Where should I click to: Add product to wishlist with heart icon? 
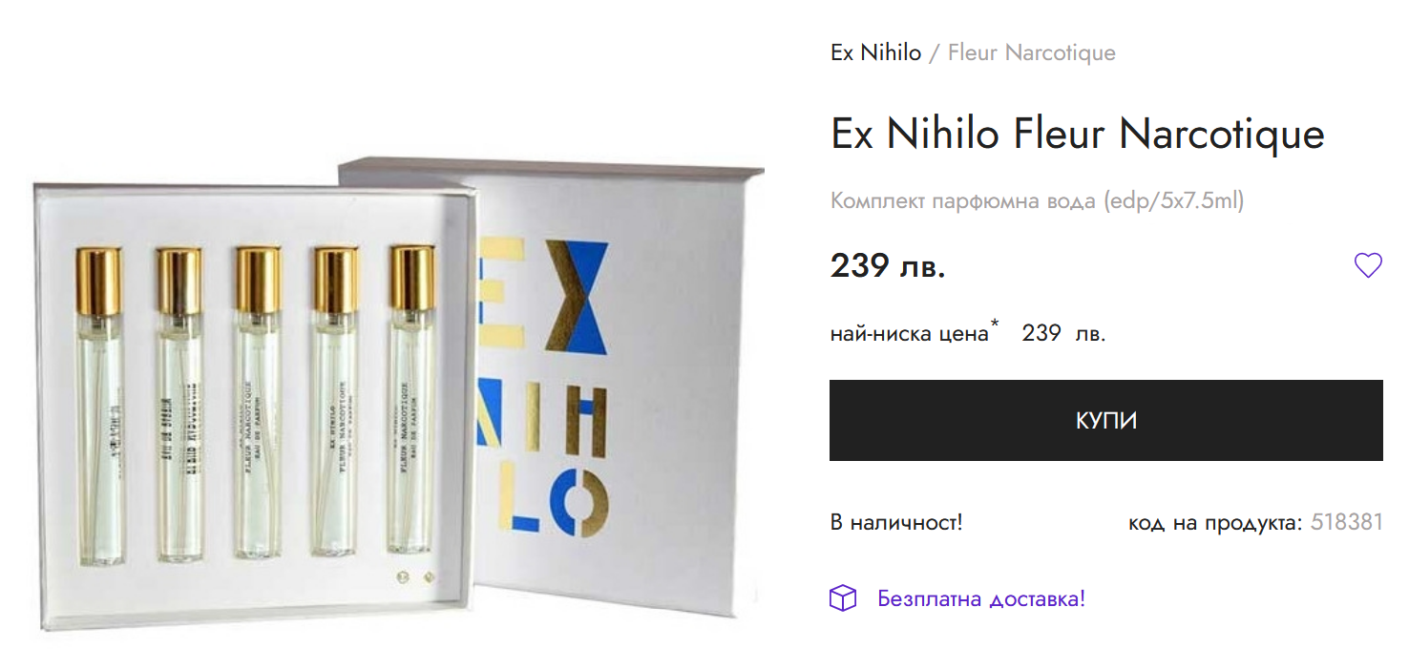1368,265
